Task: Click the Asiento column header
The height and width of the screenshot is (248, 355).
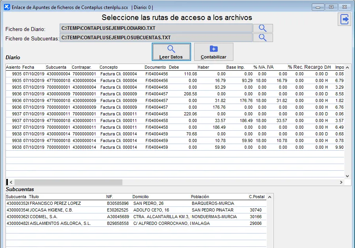Action: 13,67
